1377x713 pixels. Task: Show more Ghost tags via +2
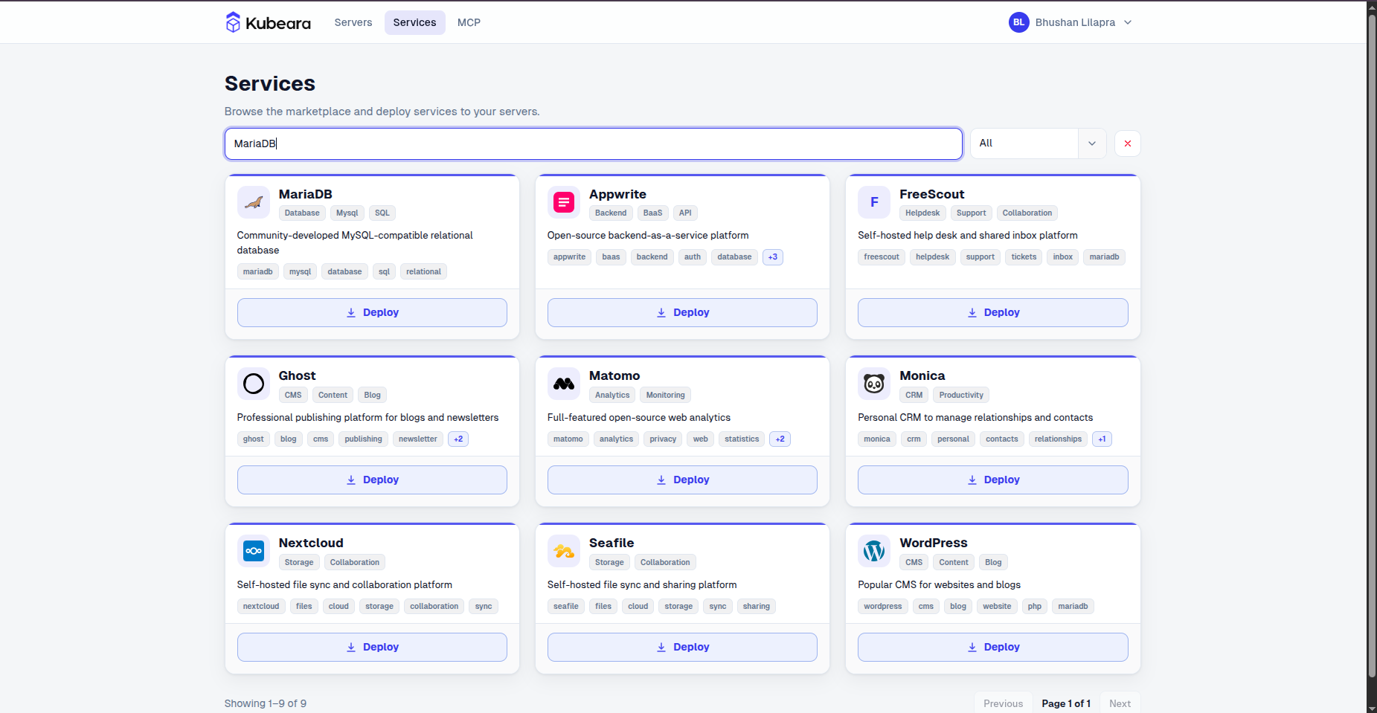pos(458,439)
